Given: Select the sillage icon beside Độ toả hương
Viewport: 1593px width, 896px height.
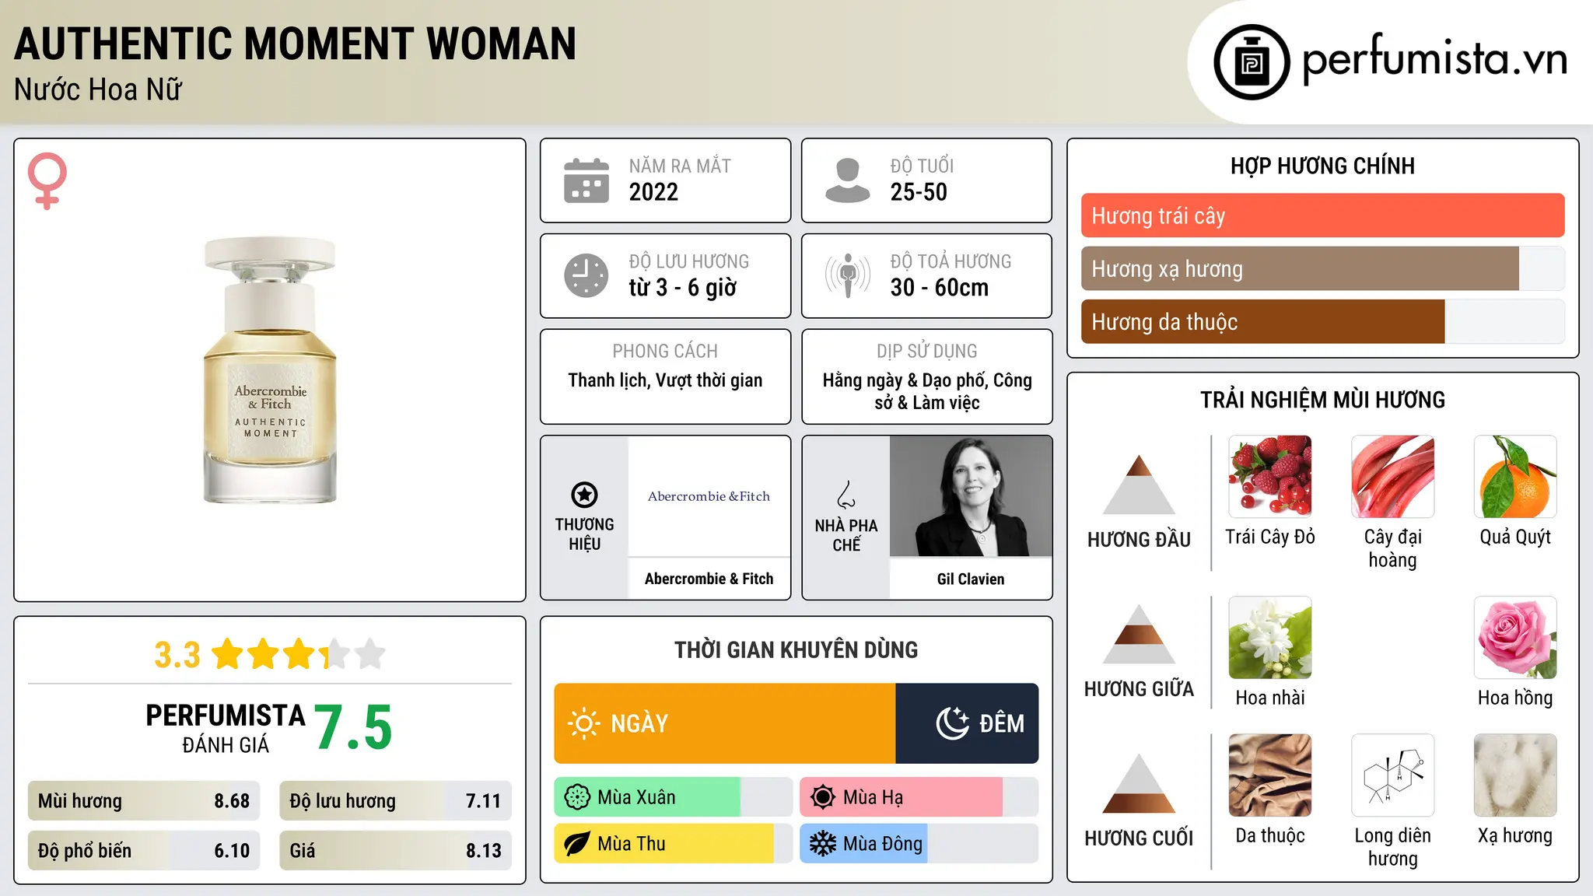Looking at the screenshot, I should point(848,275).
